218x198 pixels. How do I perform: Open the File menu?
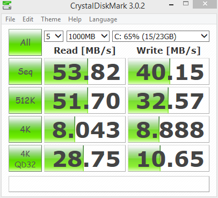click(10, 19)
